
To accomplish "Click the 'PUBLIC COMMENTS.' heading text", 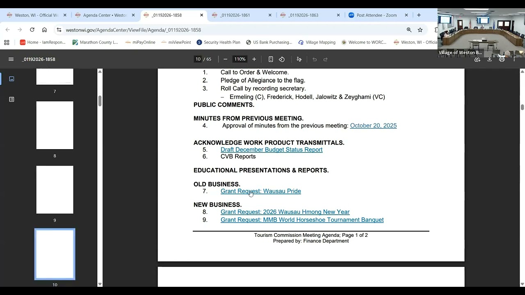I will [224, 105].
